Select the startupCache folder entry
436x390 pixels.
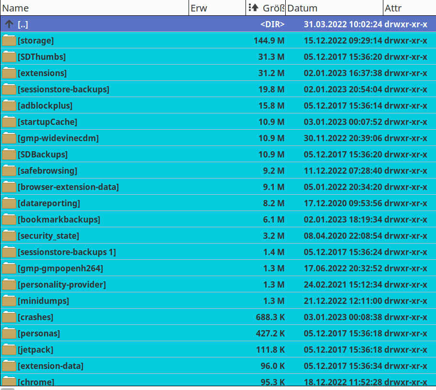click(x=47, y=122)
